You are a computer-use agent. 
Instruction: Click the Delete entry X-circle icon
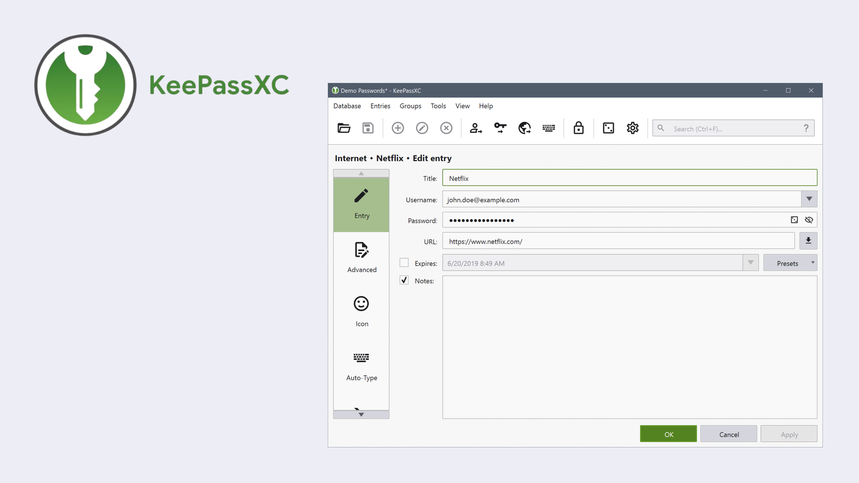(x=446, y=128)
